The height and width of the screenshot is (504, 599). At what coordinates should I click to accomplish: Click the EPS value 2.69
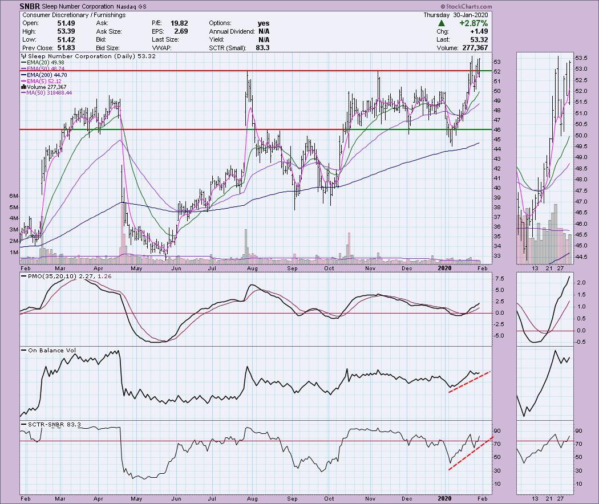click(181, 31)
